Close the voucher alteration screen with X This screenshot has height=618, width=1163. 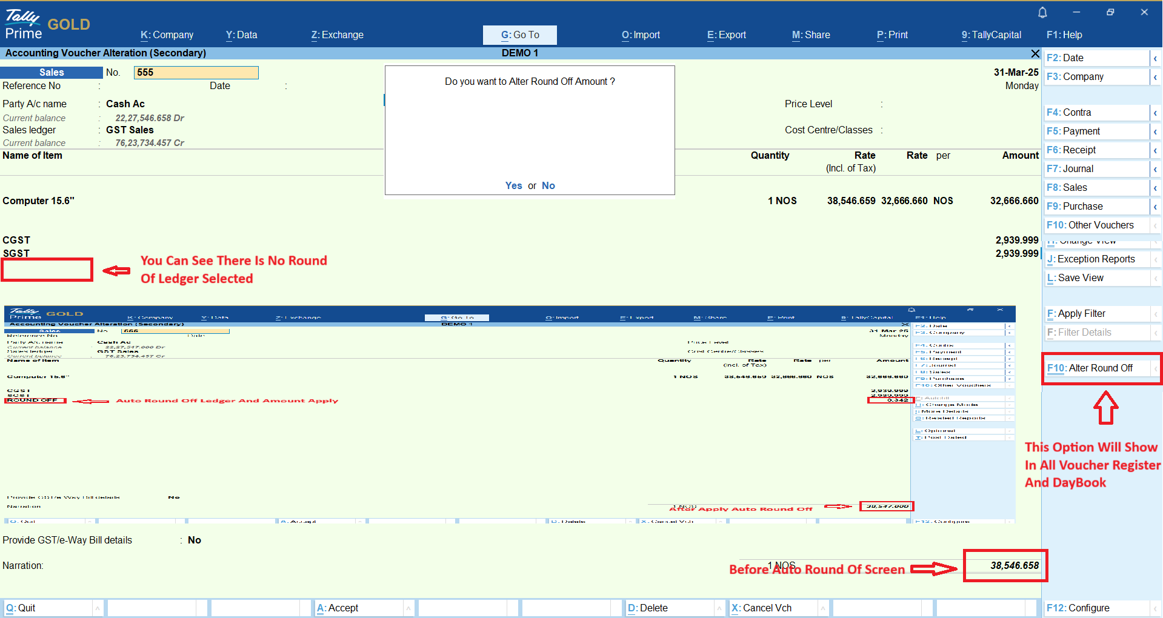point(1035,54)
